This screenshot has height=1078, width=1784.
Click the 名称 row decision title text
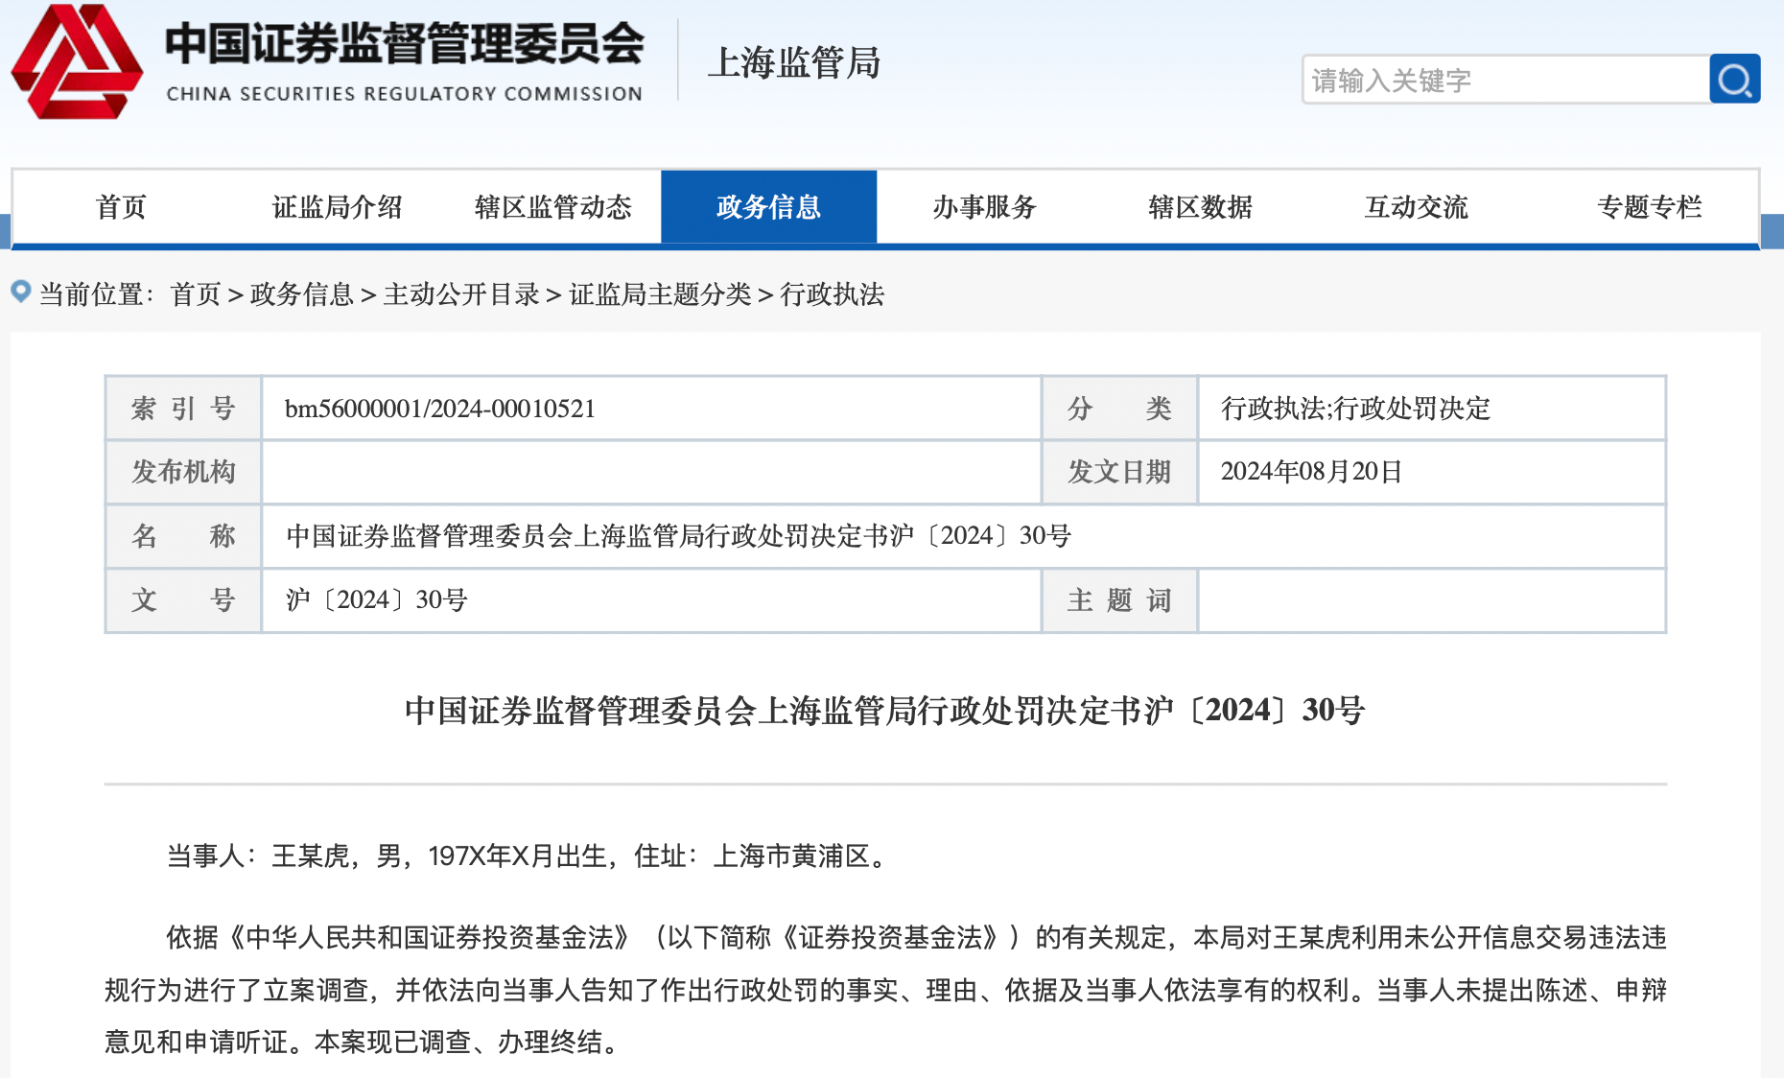pyautogui.click(x=678, y=536)
